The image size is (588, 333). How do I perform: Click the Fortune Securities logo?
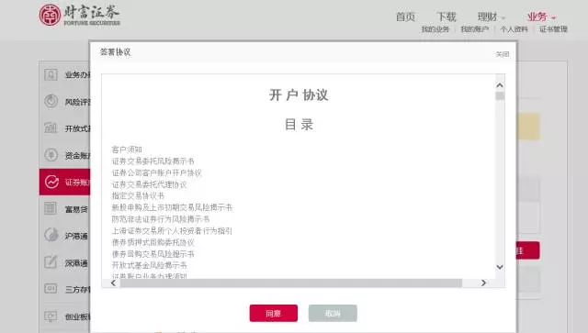(79, 15)
